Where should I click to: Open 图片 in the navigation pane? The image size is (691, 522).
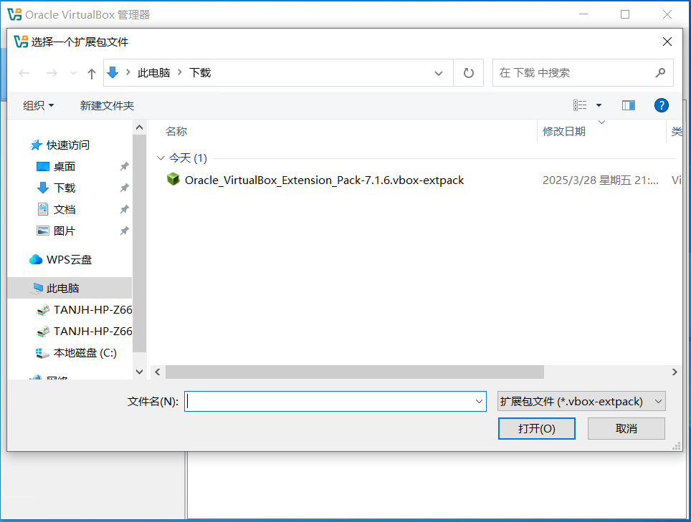(55, 231)
